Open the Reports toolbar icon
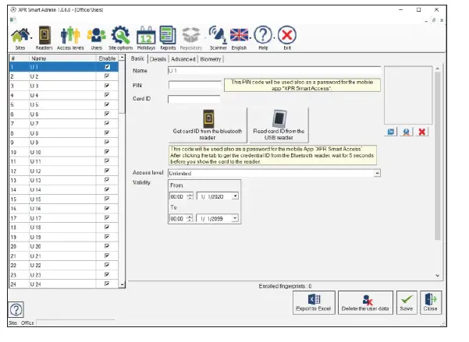Image resolution: width=469 pixels, height=342 pixels. pyautogui.click(x=168, y=37)
